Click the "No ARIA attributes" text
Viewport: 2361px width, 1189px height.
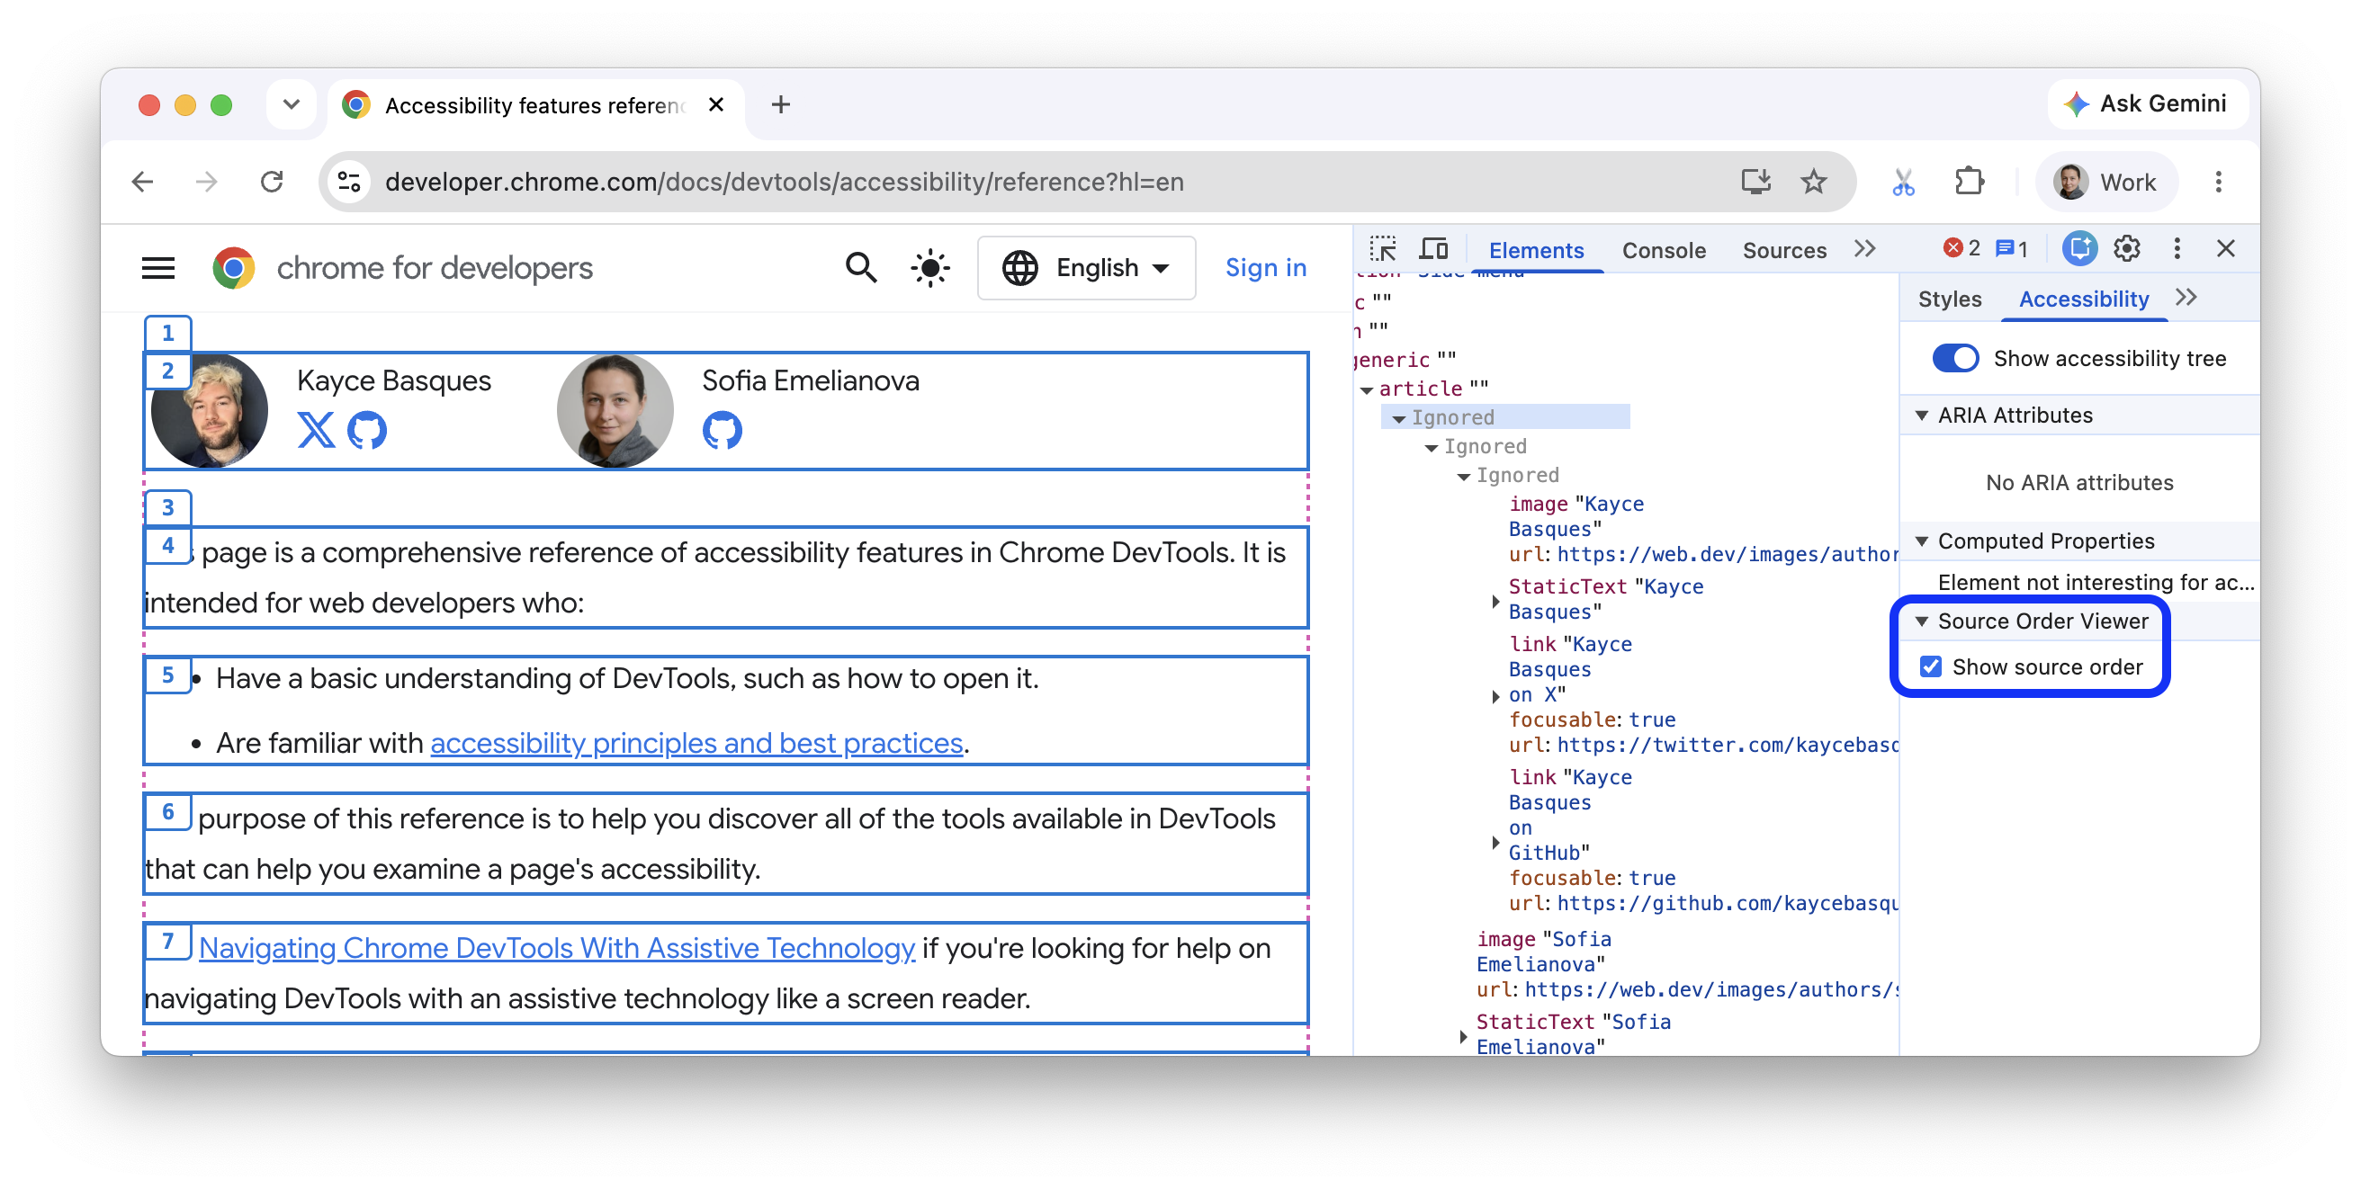[x=2078, y=483]
